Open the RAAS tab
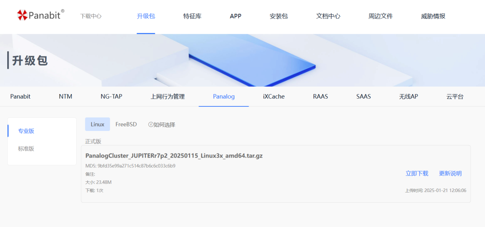This screenshot has height=227, width=485. click(321, 96)
